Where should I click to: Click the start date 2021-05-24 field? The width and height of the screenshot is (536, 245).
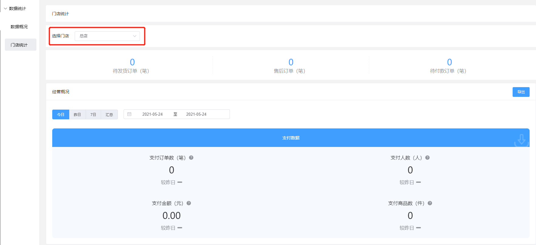tap(152, 114)
